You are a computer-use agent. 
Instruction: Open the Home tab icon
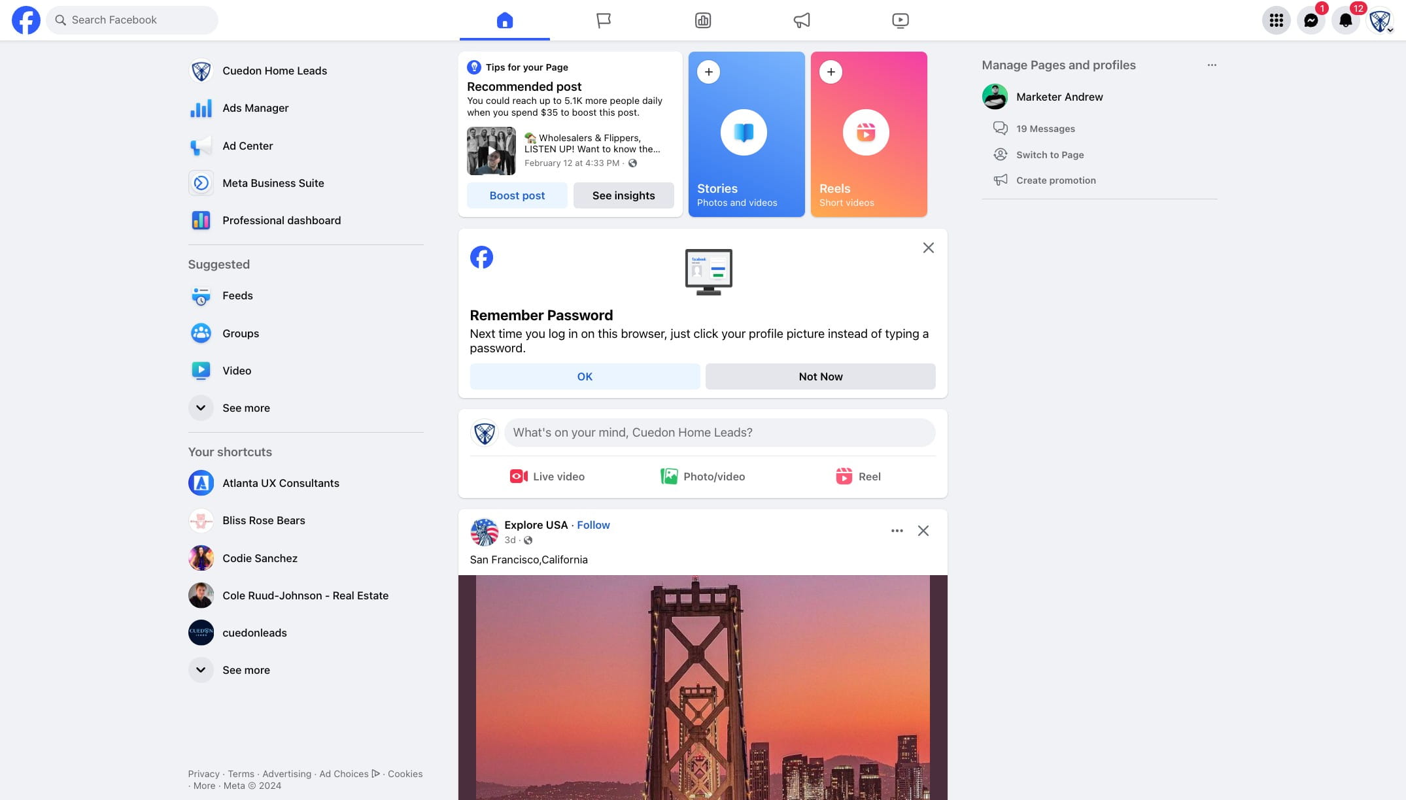(x=505, y=20)
